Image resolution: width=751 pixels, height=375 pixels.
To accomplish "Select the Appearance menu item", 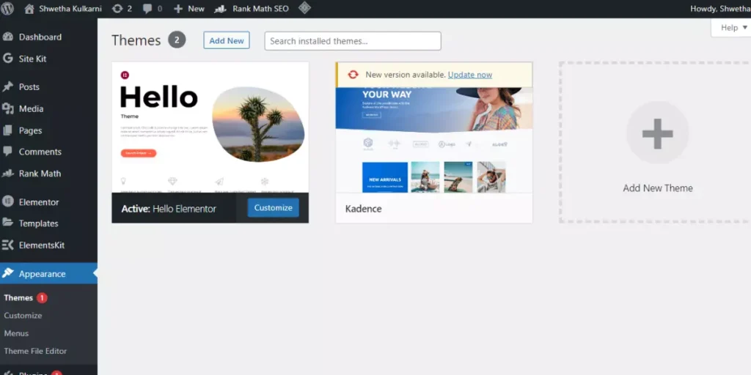I will click(x=48, y=274).
